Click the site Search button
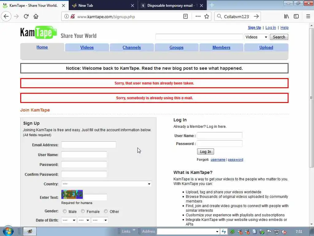314x236 pixels. (279, 37)
